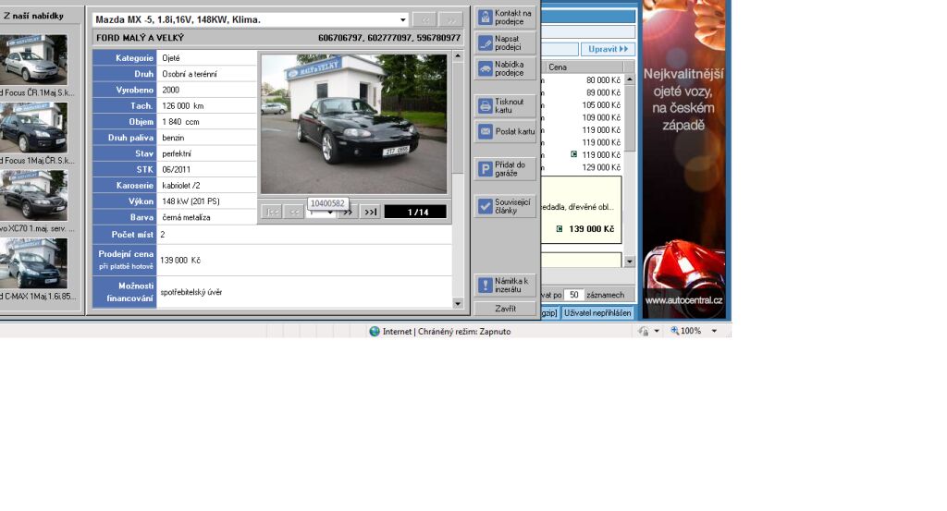Open the browser zoom level dropdown 100%
Image resolution: width=947 pixels, height=511 pixels.
714,331
